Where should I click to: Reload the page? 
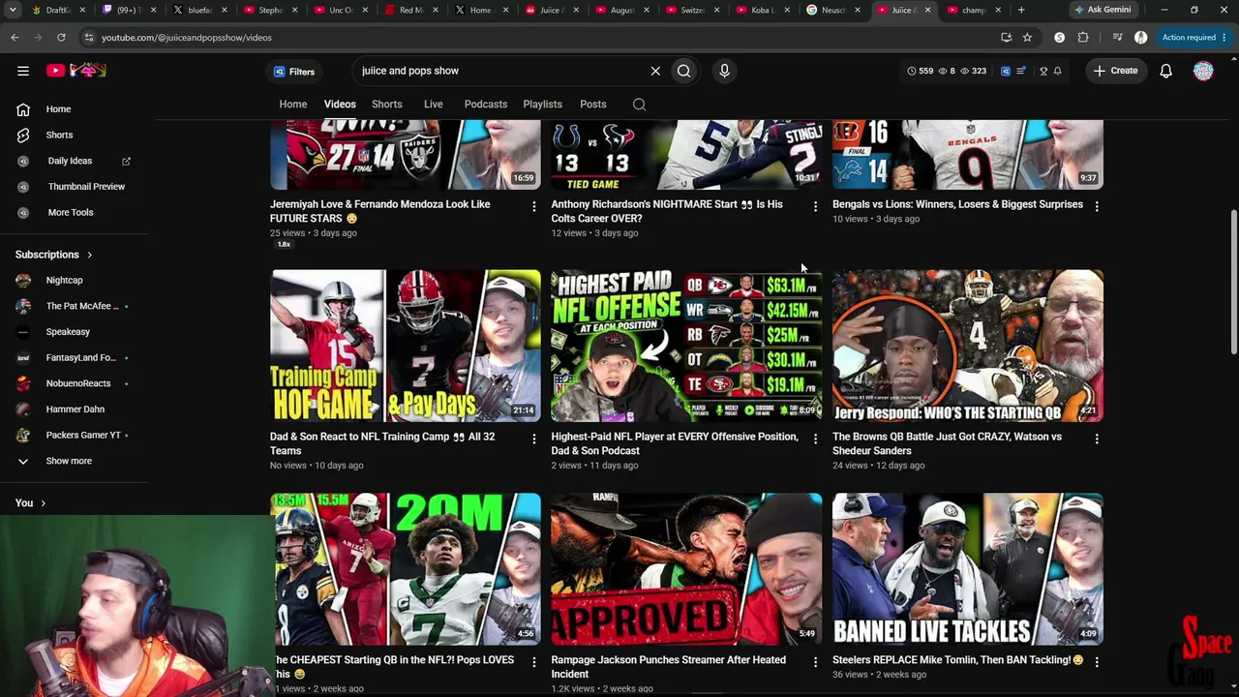click(61, 38)
